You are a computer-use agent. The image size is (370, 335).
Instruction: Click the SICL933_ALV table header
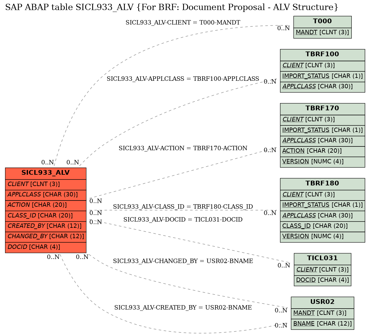pyautogui.click(x=46, y=173)
